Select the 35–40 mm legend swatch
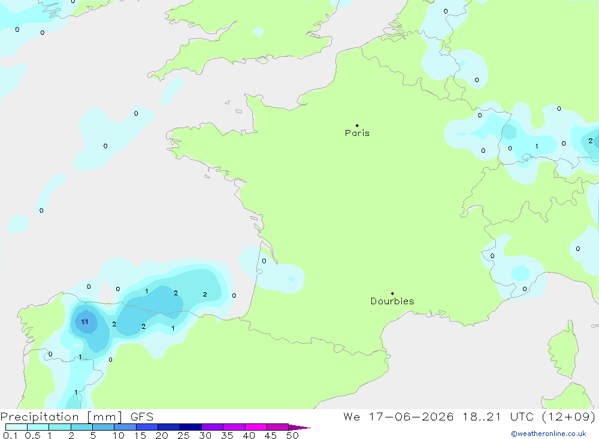 pyautogui.click(x=234, y=427)
